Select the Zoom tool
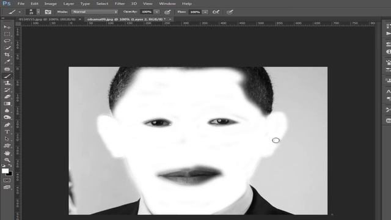 (7, 160)
